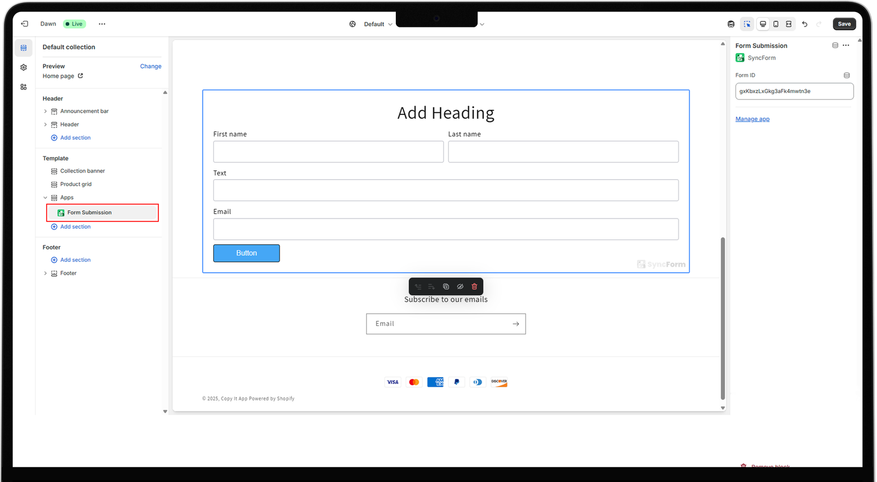
Task: Click the newsletter submit arrow
Action: coord(516,324)
